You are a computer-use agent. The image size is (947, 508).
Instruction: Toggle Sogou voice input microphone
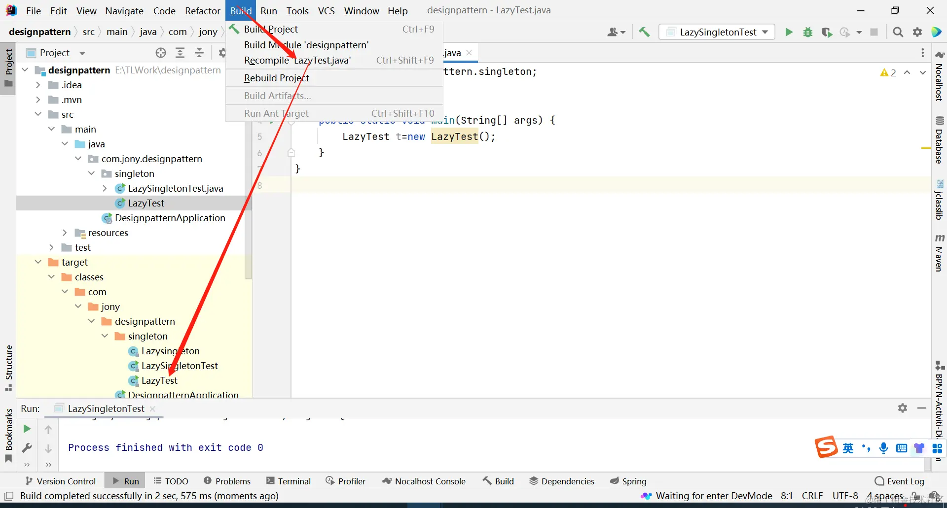pyautogui.click(x=883, y=448)
